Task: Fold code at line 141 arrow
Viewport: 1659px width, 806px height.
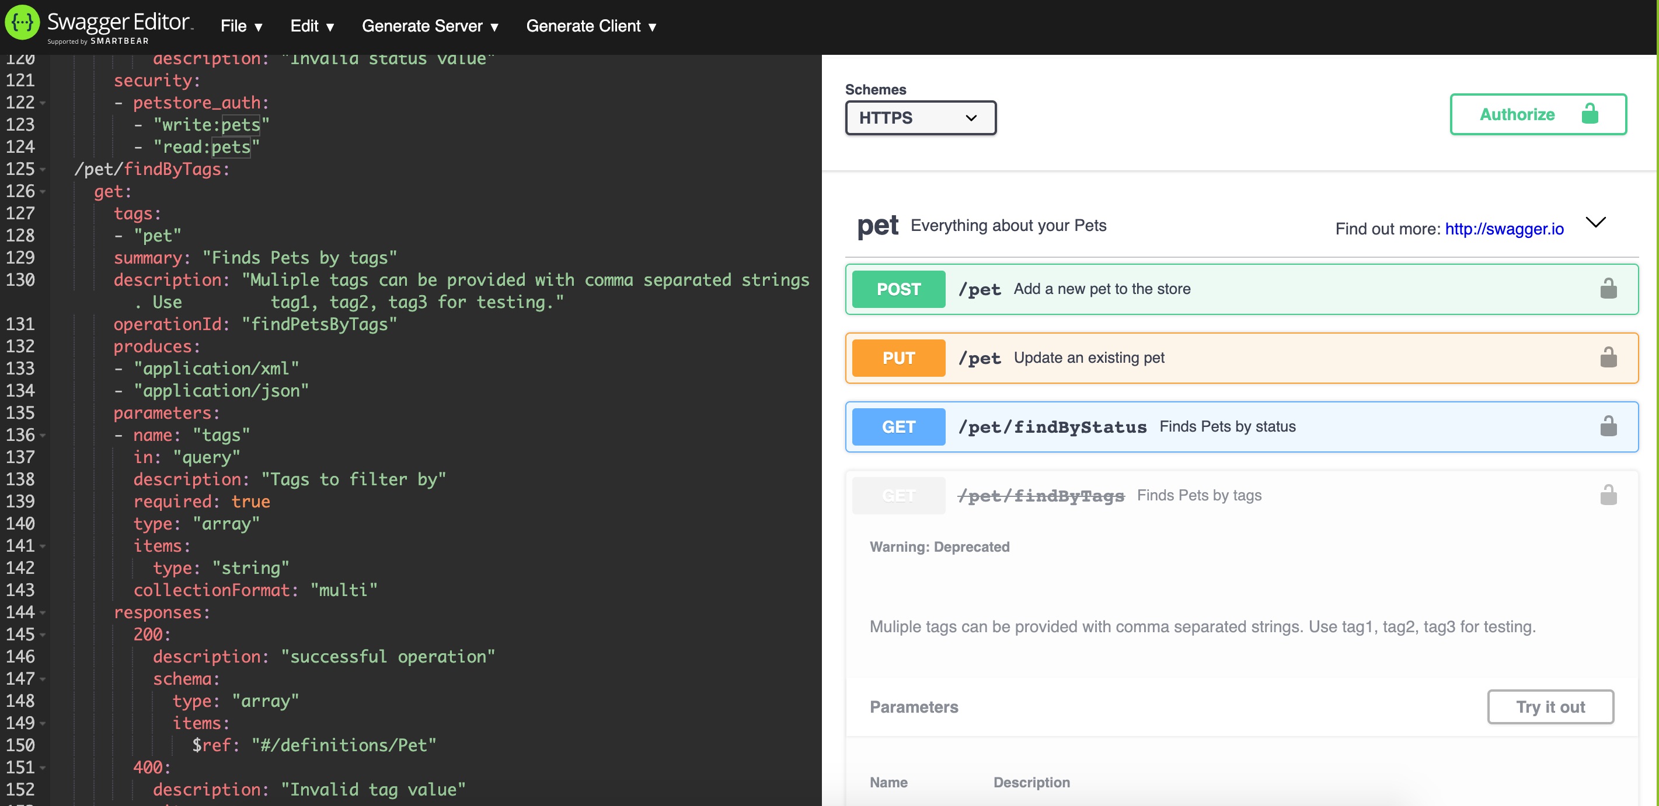Action: [43, 546]
